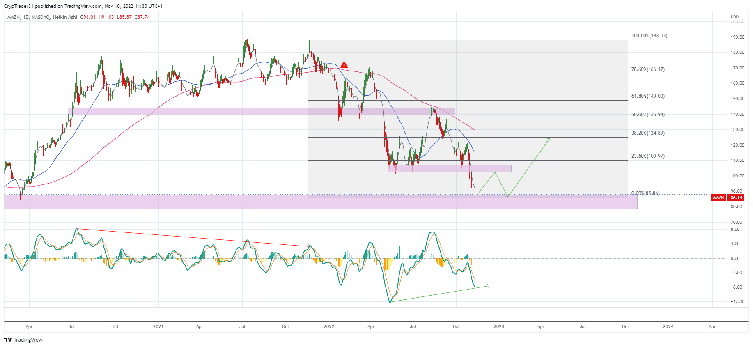This screenshot has width=753, height=347.
Task: Click the TradingView wordmark text
Action: [28, 340]
